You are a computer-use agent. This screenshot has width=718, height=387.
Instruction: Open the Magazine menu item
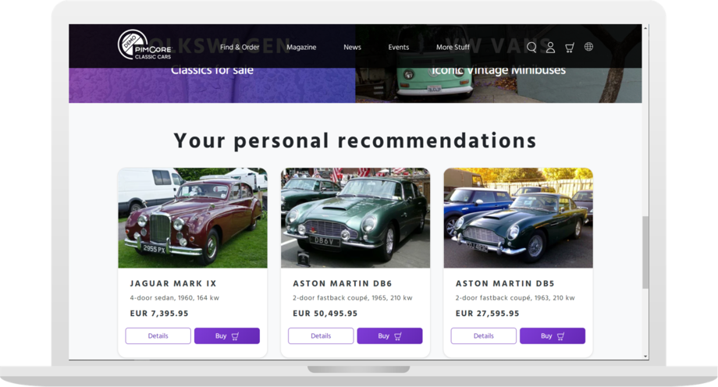301,48
